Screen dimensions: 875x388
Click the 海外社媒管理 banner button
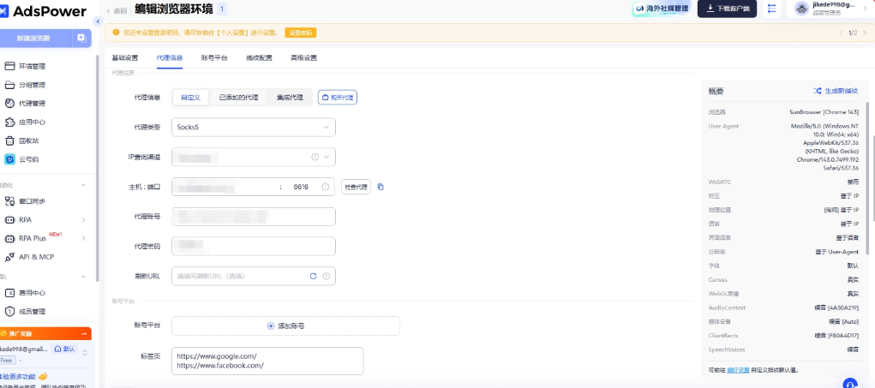(662, 9)
